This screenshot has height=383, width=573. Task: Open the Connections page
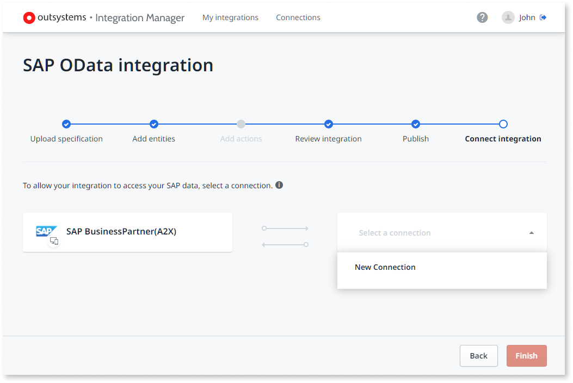click(x=298, y=17)
